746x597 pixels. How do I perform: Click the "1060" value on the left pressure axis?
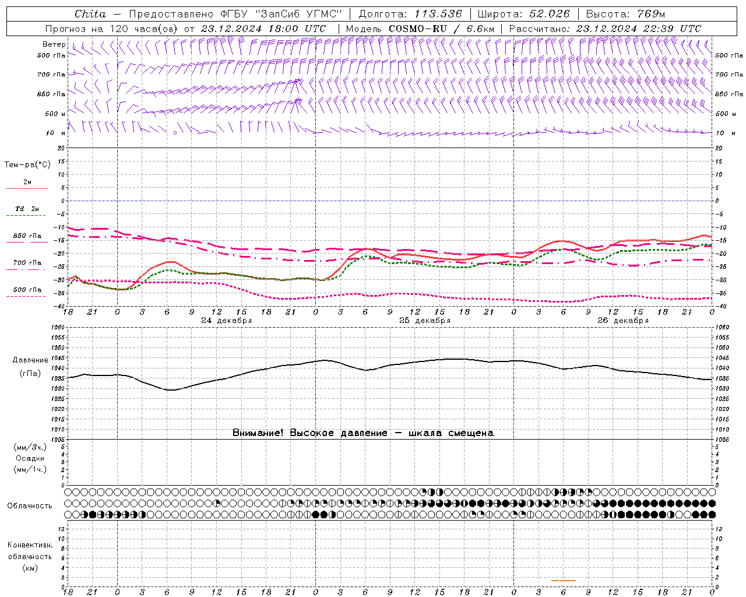[x=58, y=328]
